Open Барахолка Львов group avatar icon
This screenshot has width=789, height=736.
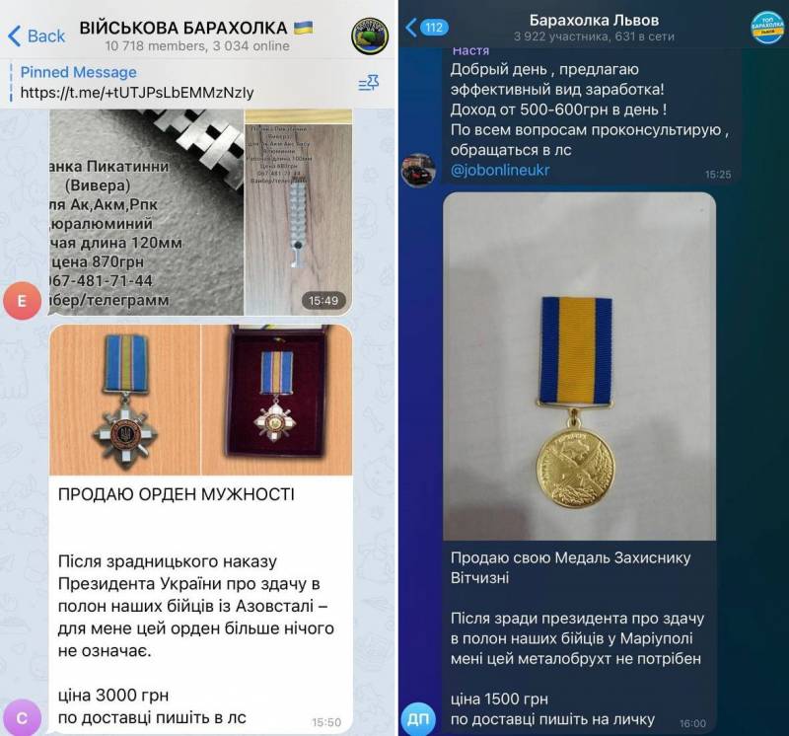[767, 28]
